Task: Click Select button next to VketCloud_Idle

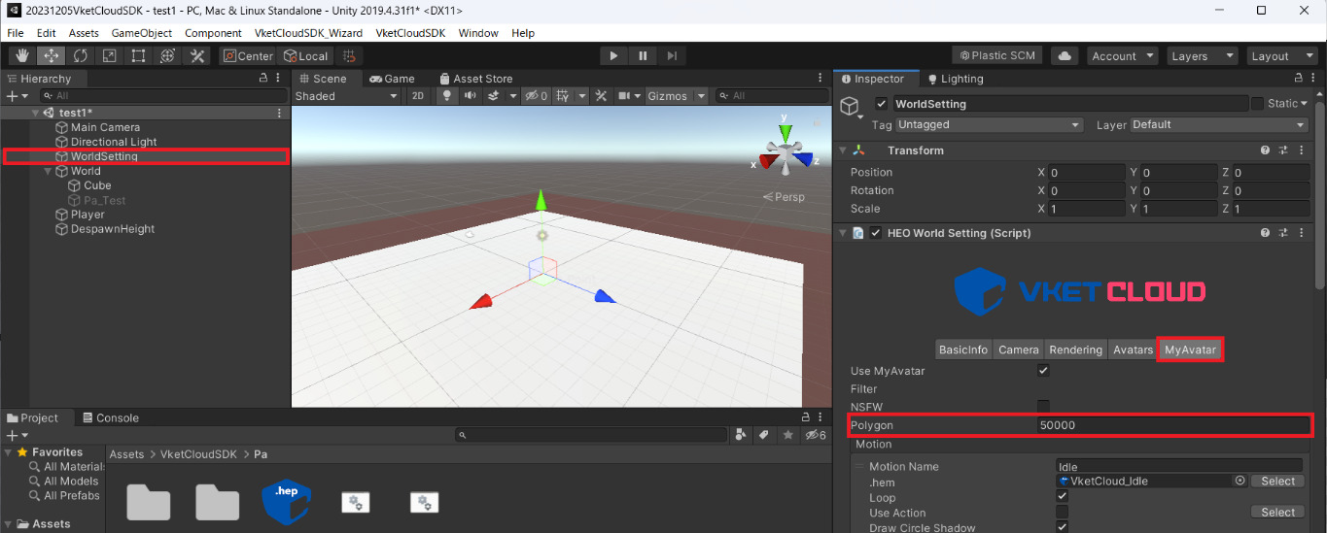Action: [1276, 482]
